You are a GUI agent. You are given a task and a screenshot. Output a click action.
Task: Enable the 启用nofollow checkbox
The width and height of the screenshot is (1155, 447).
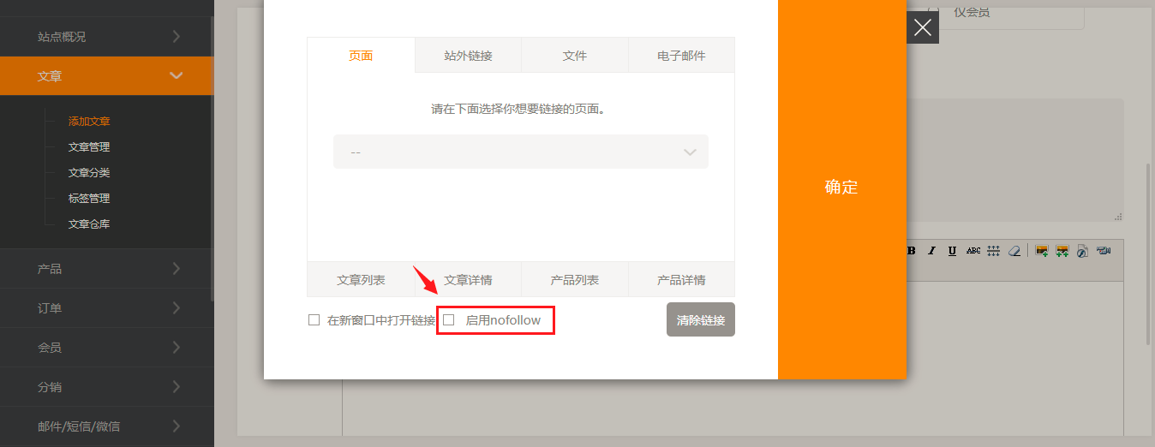pyautogui.click(x=449, y=320)
